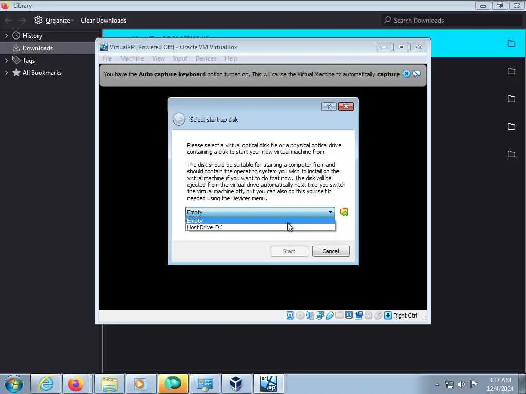Switch to VirtualXP VM taskbar icon
The image size is (526, 394).
click(268, 384)
